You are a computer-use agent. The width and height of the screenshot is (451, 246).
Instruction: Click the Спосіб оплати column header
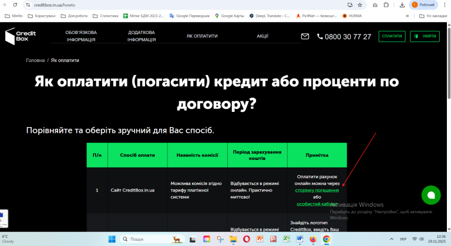click(137, 155)
